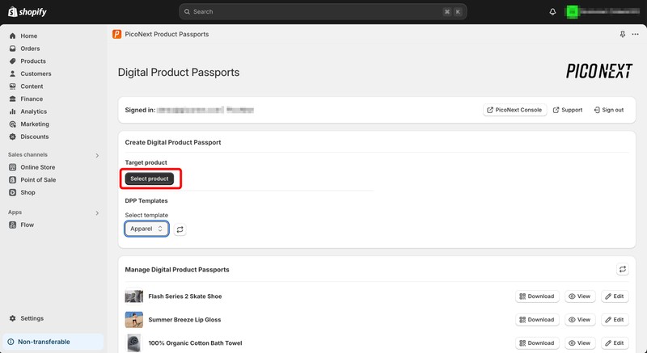Viewport: 647px width, 353px height.
Task: Expand the Apps section chevron
Action: point(97,213)
